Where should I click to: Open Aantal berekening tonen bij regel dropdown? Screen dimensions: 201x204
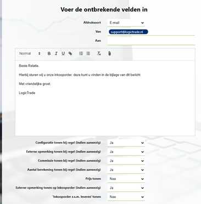click(126, 170)
